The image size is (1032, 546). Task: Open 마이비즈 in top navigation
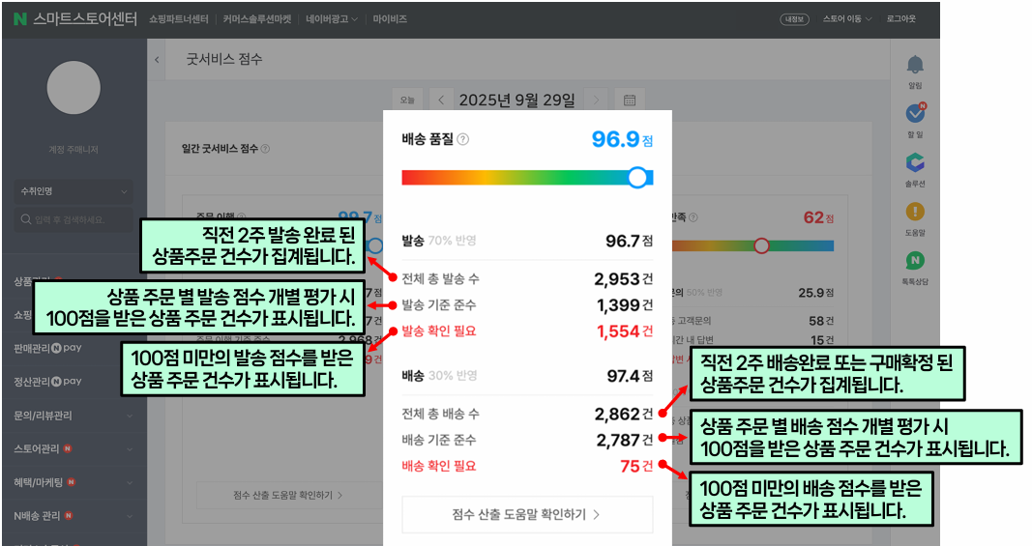point(389,18)
